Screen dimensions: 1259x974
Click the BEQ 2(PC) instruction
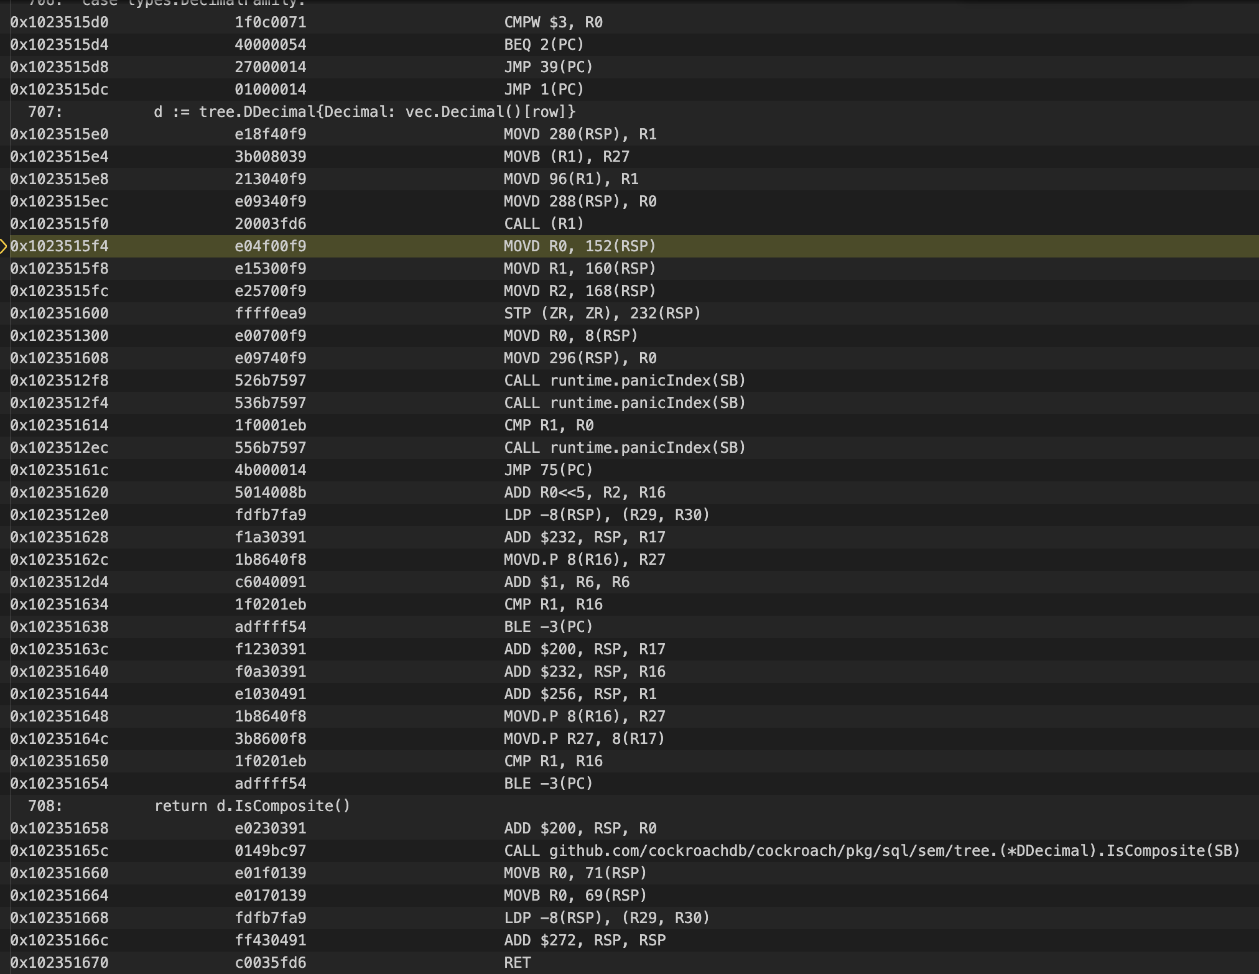[544, 45]
